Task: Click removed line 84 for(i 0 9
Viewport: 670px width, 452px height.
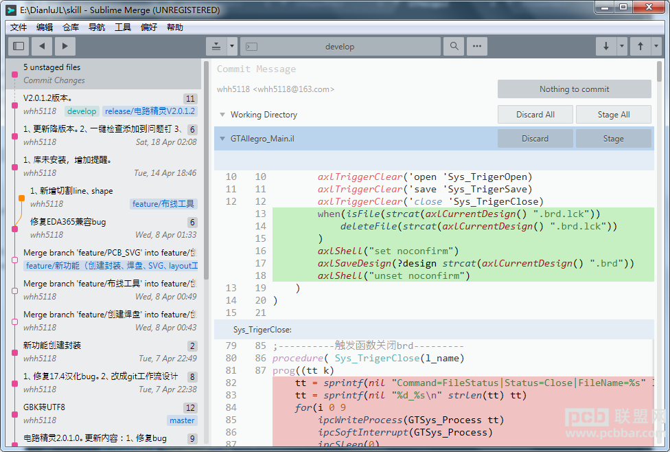Action: 463,408
